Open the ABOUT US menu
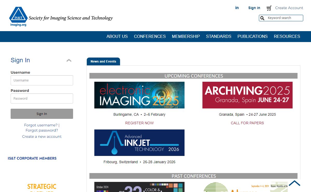The width and height of the screenshot is (311, 192). (117, 37)
